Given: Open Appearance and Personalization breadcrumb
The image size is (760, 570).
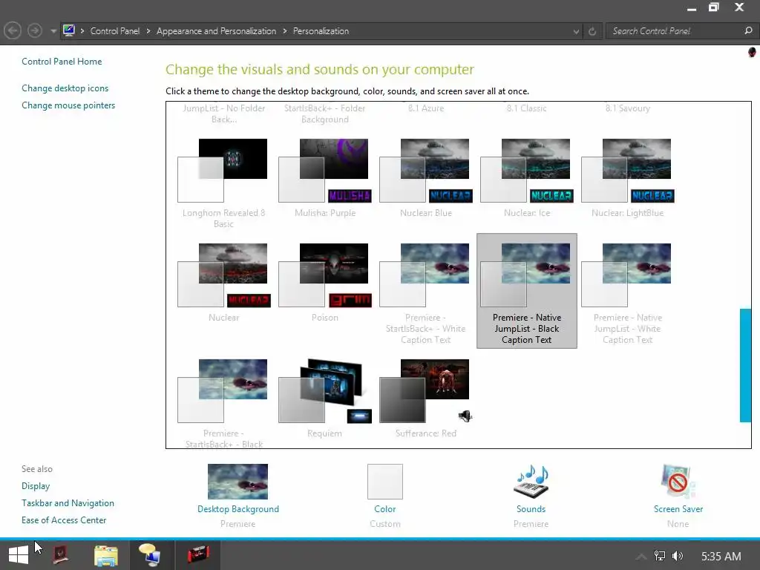Looking at the screenshot, I should pyautogui.click(x=216, y=31).
